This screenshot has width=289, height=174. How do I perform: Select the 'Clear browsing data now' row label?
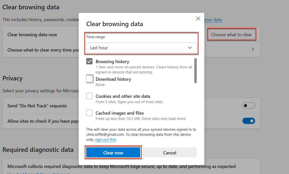click(x=32, y=35)
